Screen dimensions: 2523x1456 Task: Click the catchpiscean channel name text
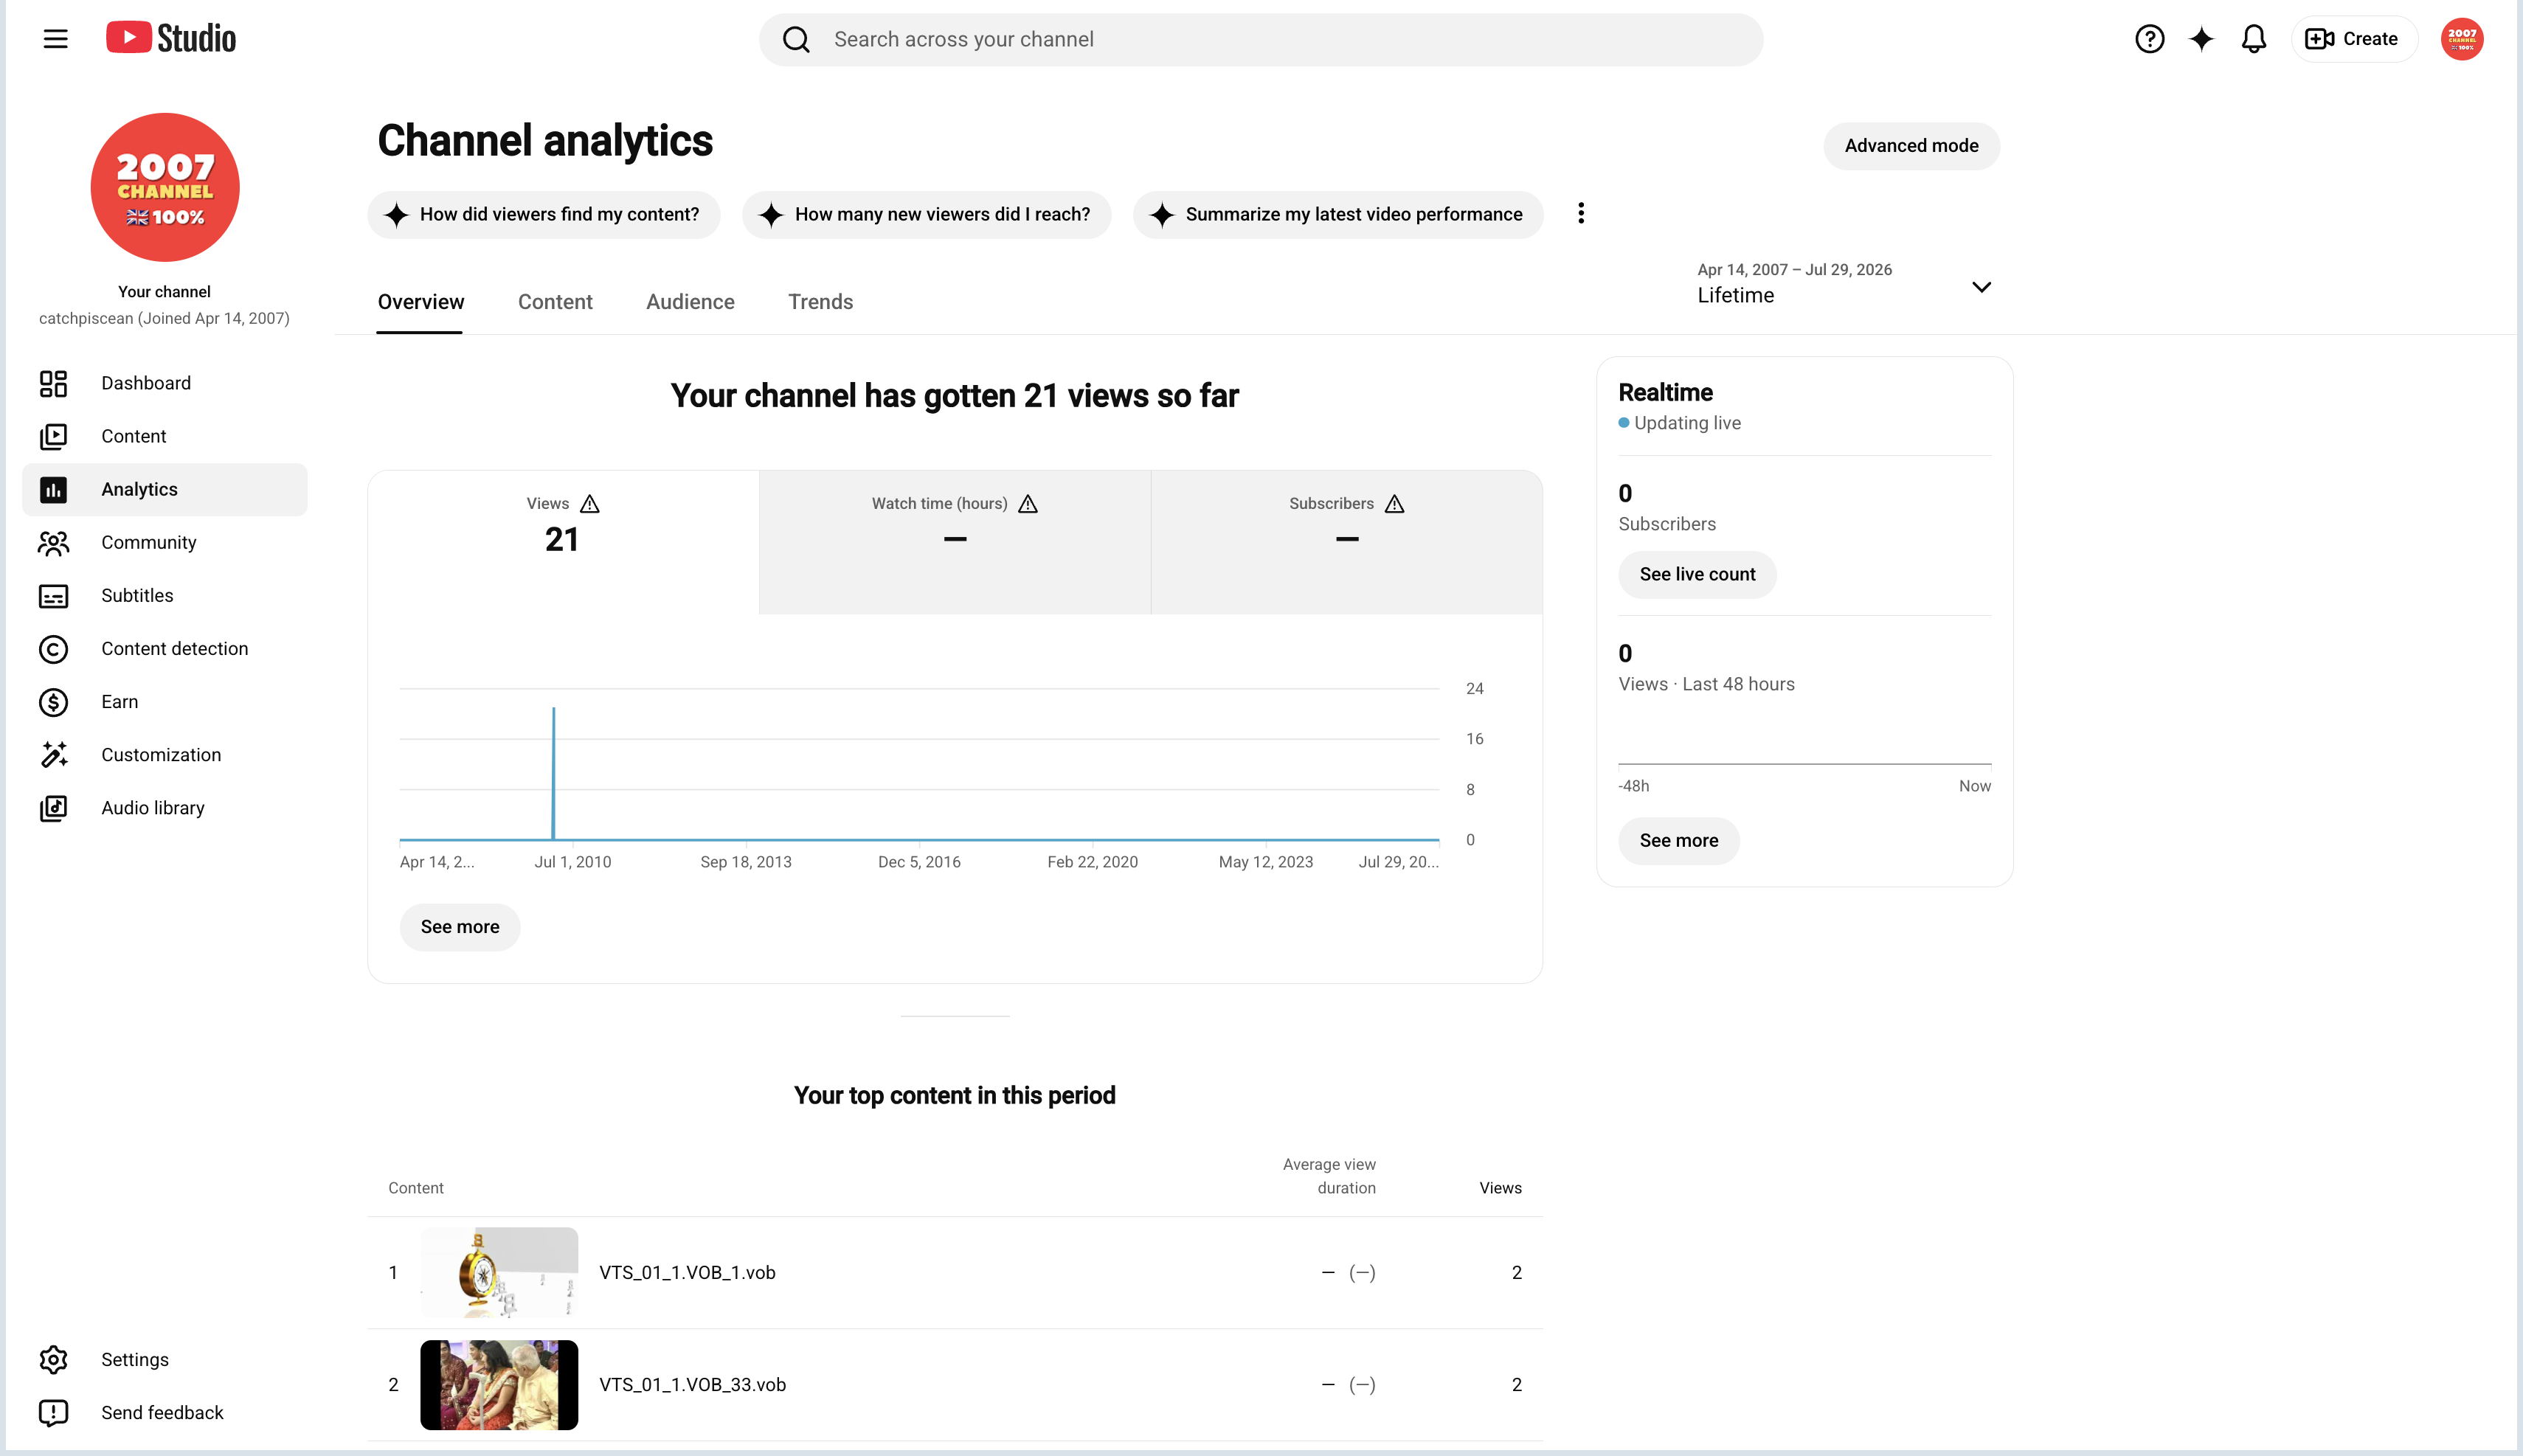click(164, 318)
